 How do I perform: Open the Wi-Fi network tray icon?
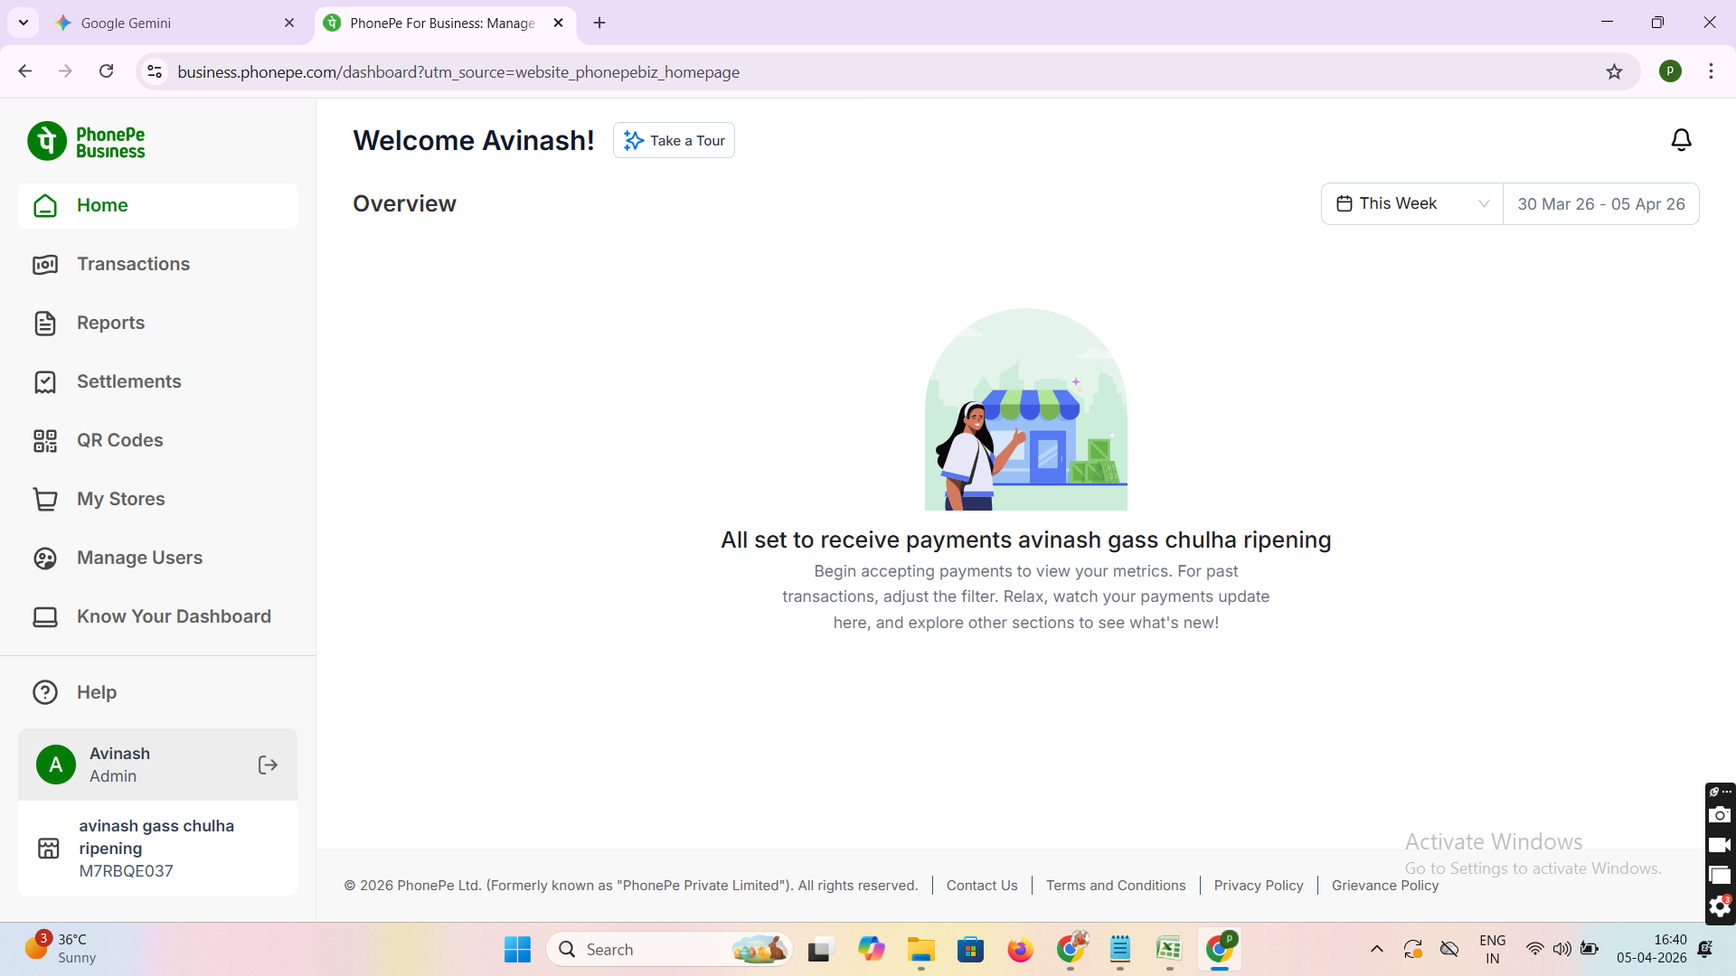point(1535,949)
